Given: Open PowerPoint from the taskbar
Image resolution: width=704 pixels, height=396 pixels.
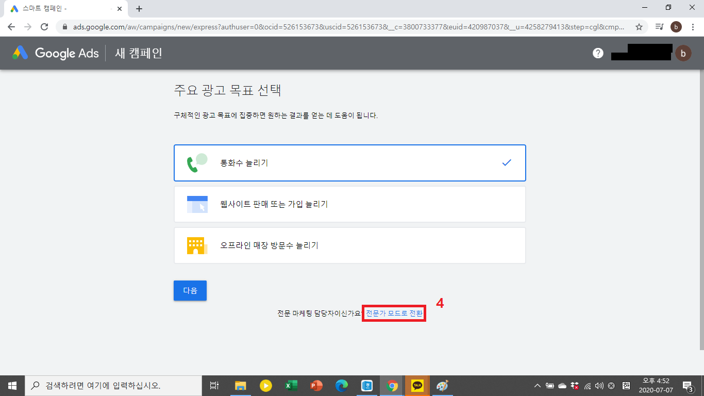Looking at the screenshot, I should coord(316,386).
